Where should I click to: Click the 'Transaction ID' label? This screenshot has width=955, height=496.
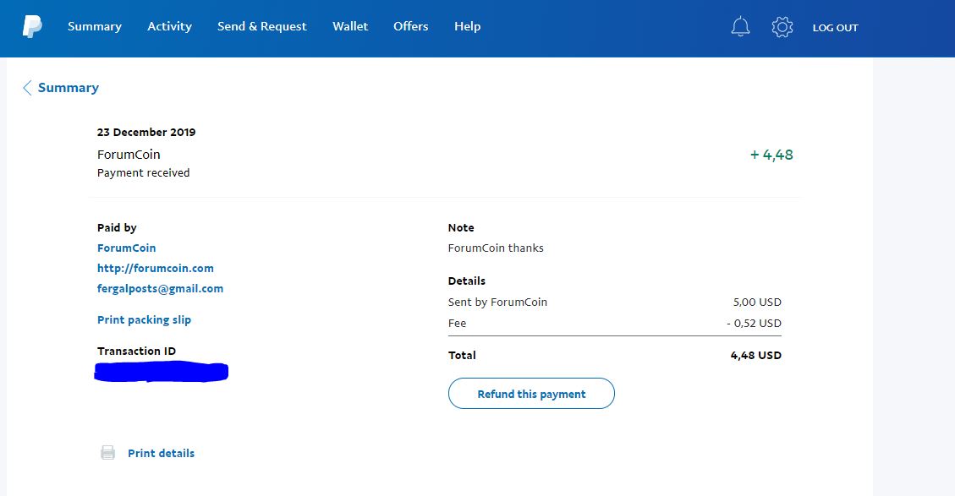point(136,351)
